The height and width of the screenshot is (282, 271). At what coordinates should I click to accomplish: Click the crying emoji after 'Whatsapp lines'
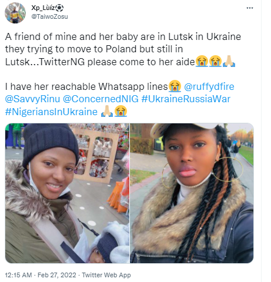click(175, 86)
